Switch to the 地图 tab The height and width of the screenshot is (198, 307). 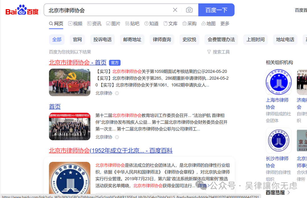click(208, 24)
